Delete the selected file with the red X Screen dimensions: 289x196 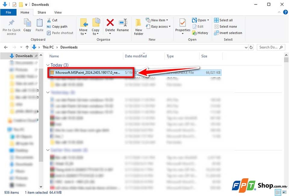click(110, 23)
